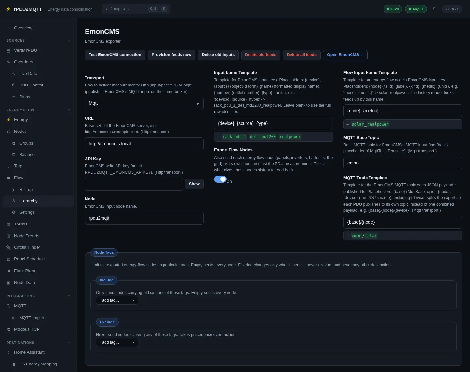Click the Jump to search box
The image size is (470, 372).
coord(136,9)
